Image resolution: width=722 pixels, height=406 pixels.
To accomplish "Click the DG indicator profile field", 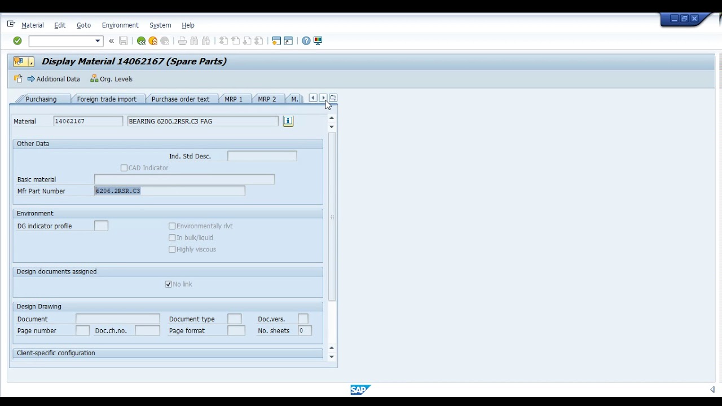I will point(101,226).
